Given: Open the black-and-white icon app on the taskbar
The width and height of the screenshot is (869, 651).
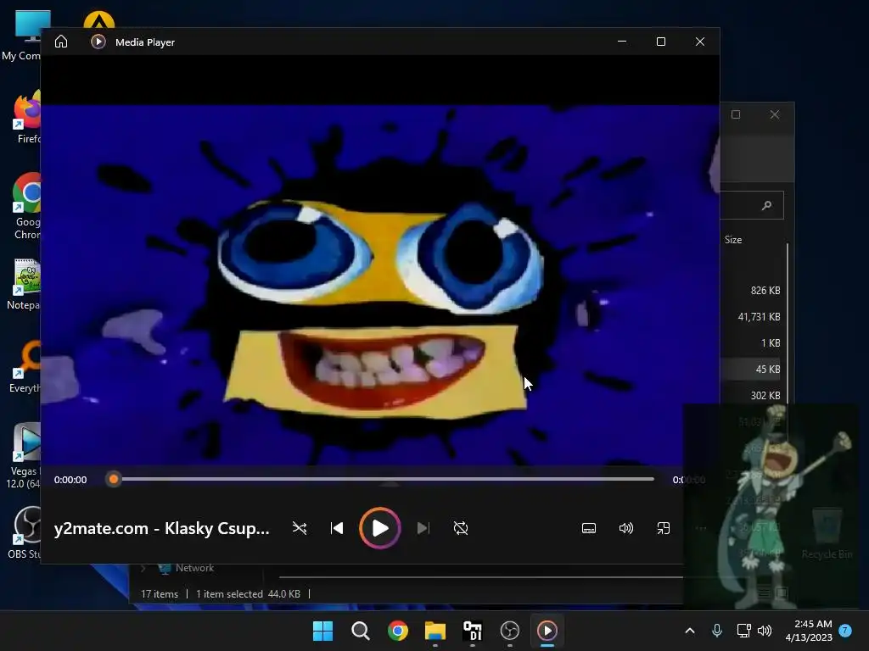Looking at the screenshot, I should [x=472, y=631].
